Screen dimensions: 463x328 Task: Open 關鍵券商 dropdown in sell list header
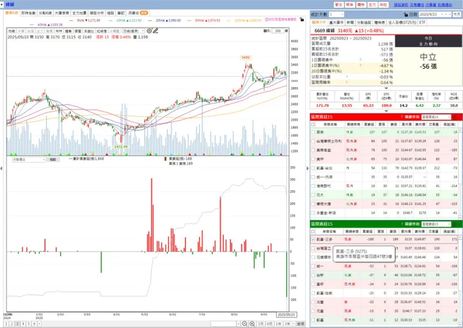pos(436,224)
